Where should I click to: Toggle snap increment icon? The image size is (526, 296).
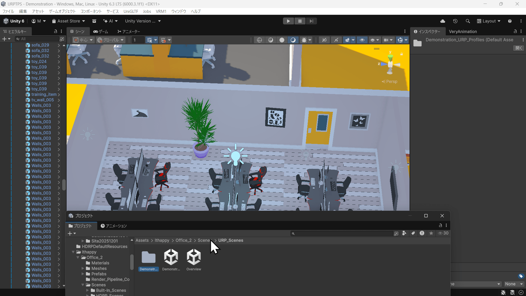tap(163, 40)
